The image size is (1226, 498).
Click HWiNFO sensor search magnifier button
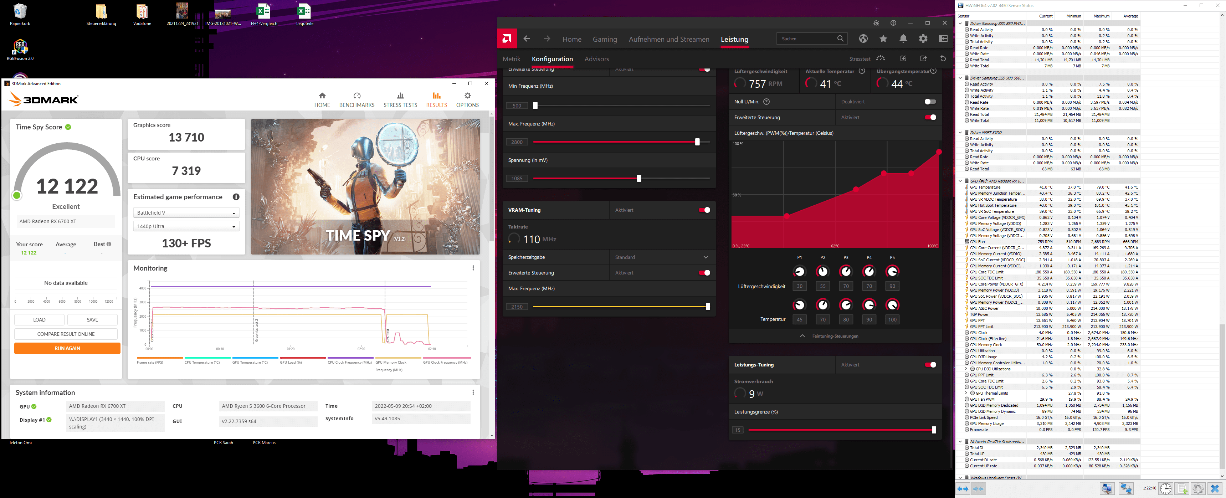(1107, 488)
